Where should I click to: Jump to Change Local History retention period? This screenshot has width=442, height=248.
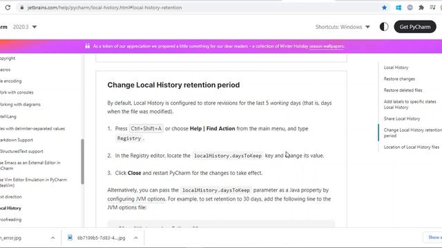point(413,133)
